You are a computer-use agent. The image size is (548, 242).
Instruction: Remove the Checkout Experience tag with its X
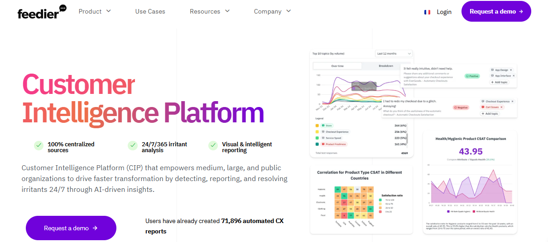[513, 102]
